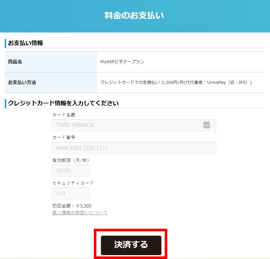
Task: Click the 決済する button
Action: (x=131, y=245)
